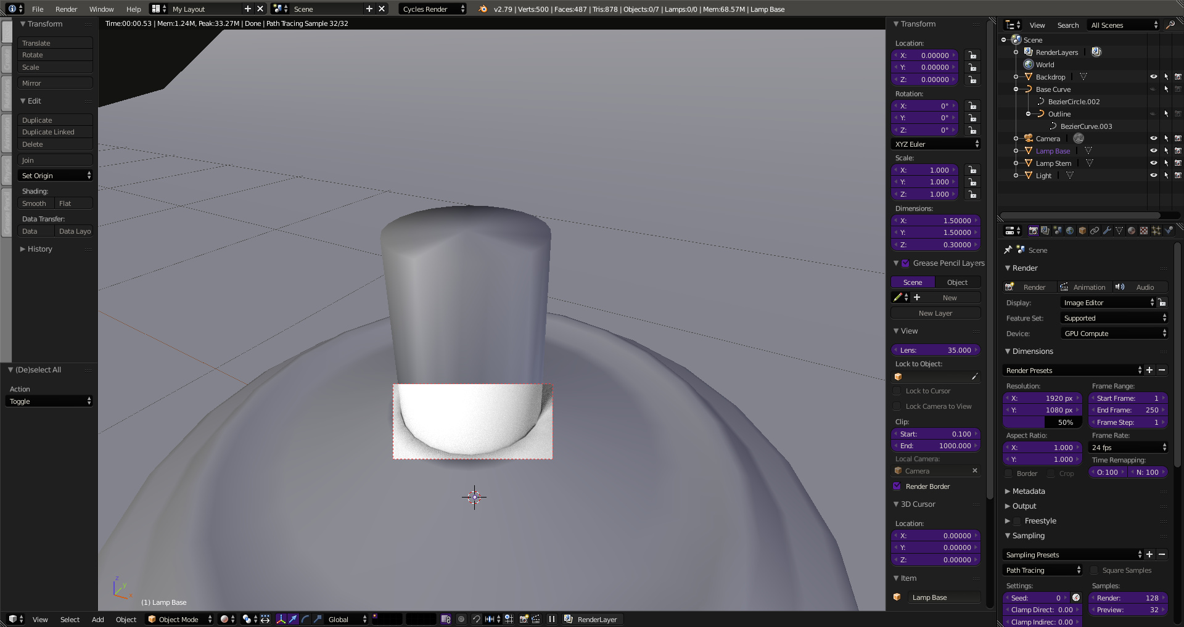The height and width of the screenshot is (627, 1184).
Task: Open the Object Mode dropdown
Action: (x=179, y=619)
